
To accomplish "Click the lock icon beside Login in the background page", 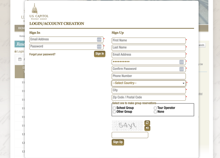I will pyautogui.click(x=16, y=51).
